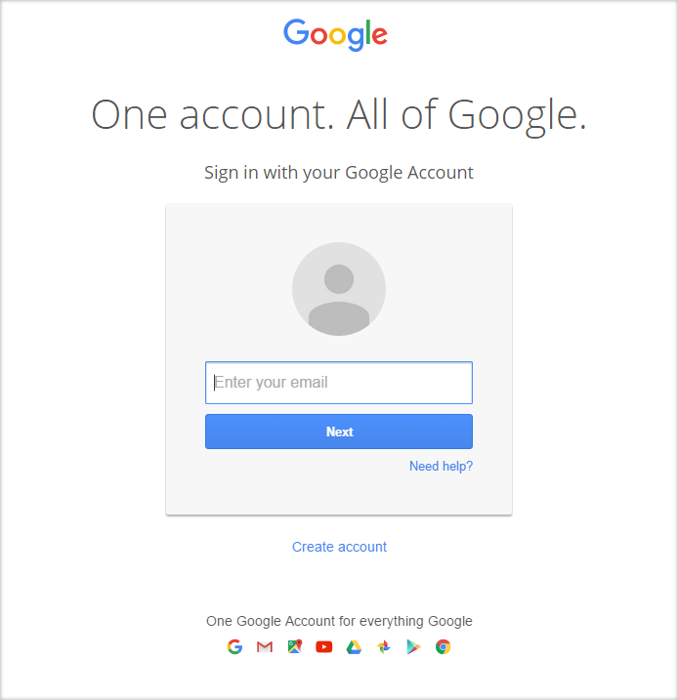Select the default profile avatar picture
678x700 pixels.
339,289
